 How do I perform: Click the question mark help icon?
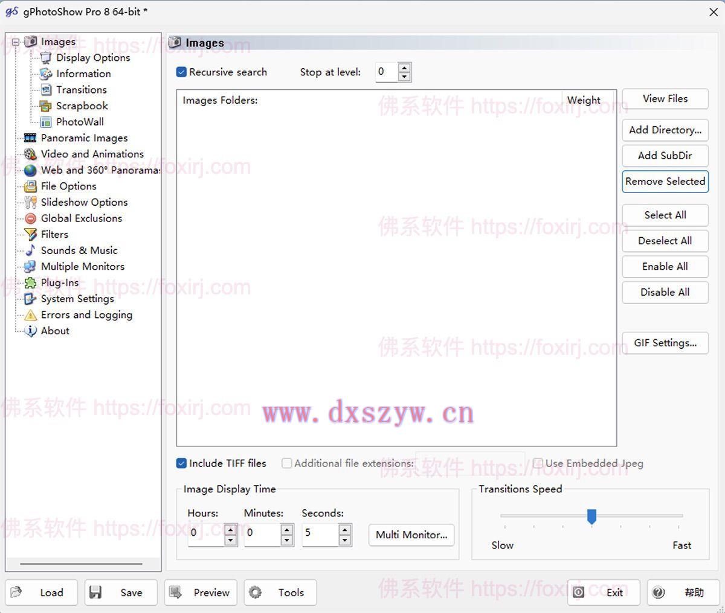point(659,592)
